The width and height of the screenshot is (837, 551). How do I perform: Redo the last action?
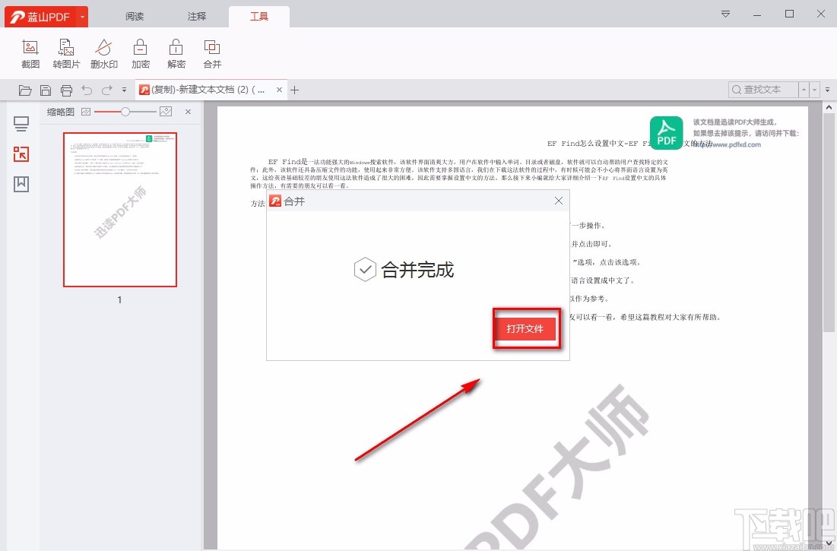(x=106, y=90)
